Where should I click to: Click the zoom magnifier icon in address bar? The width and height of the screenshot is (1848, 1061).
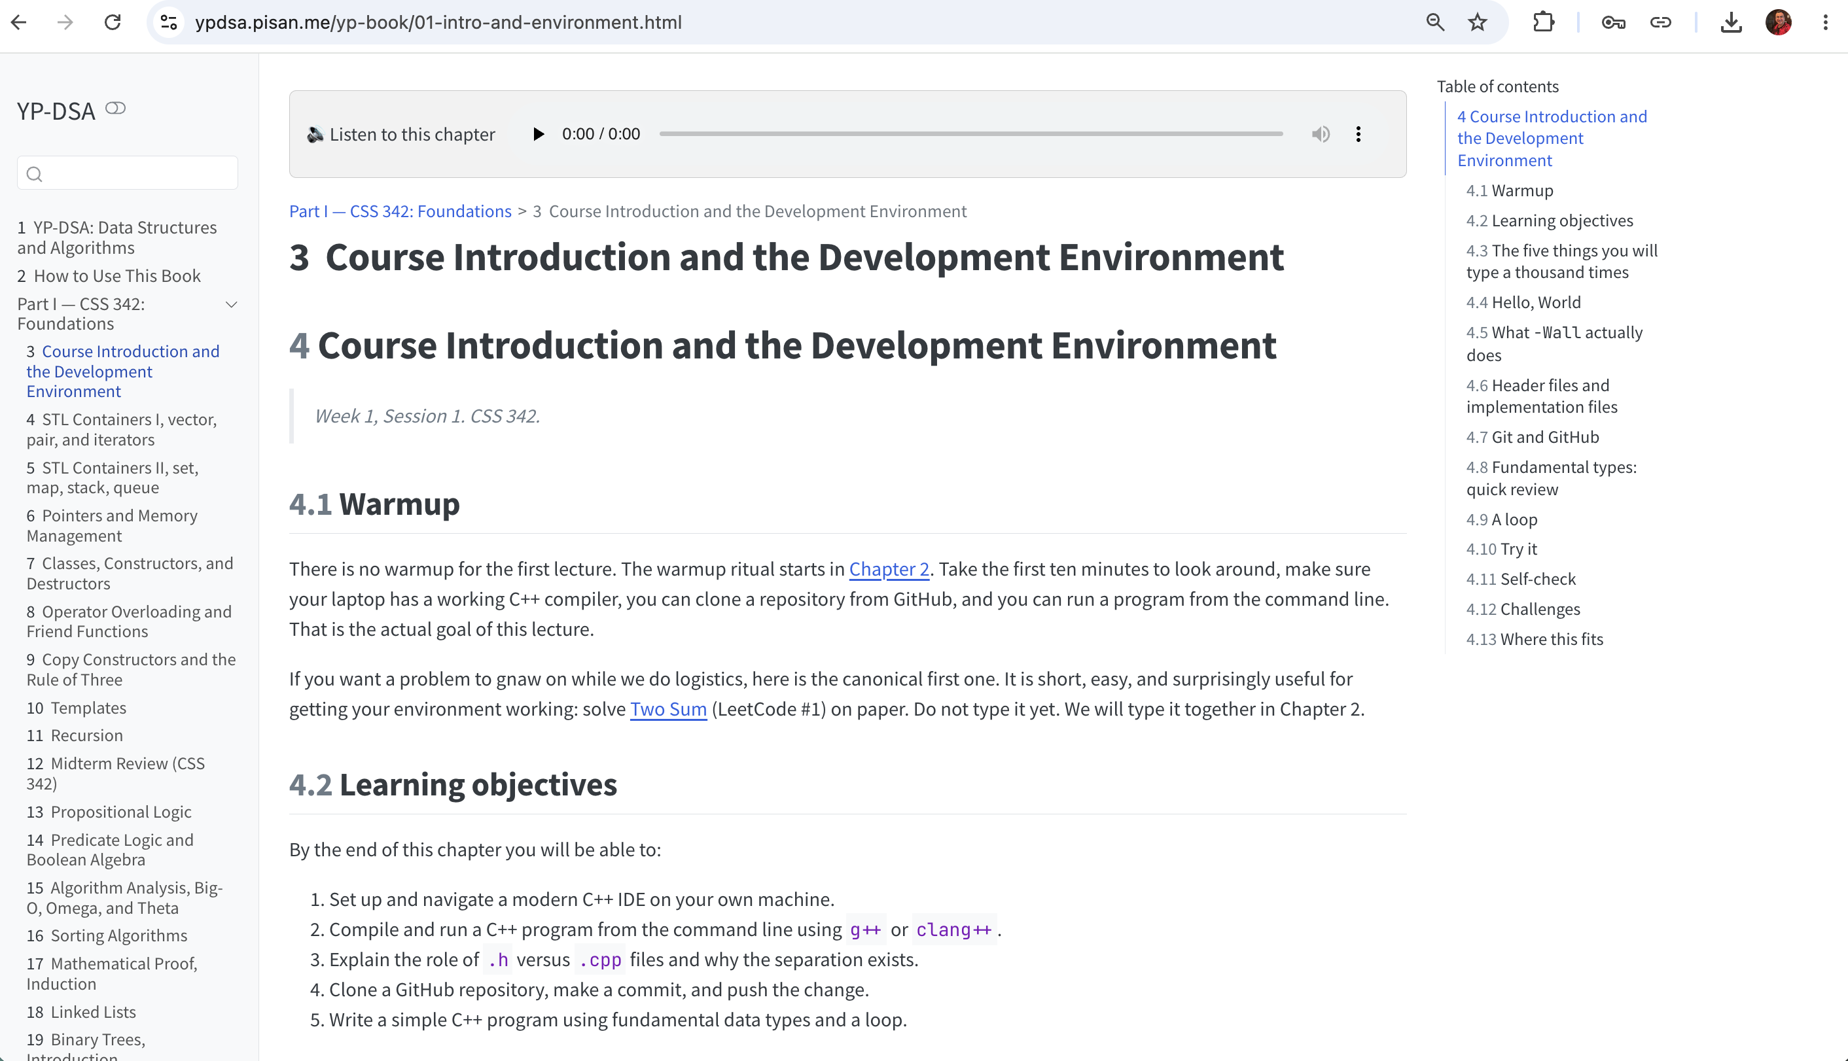[1434, 22]
